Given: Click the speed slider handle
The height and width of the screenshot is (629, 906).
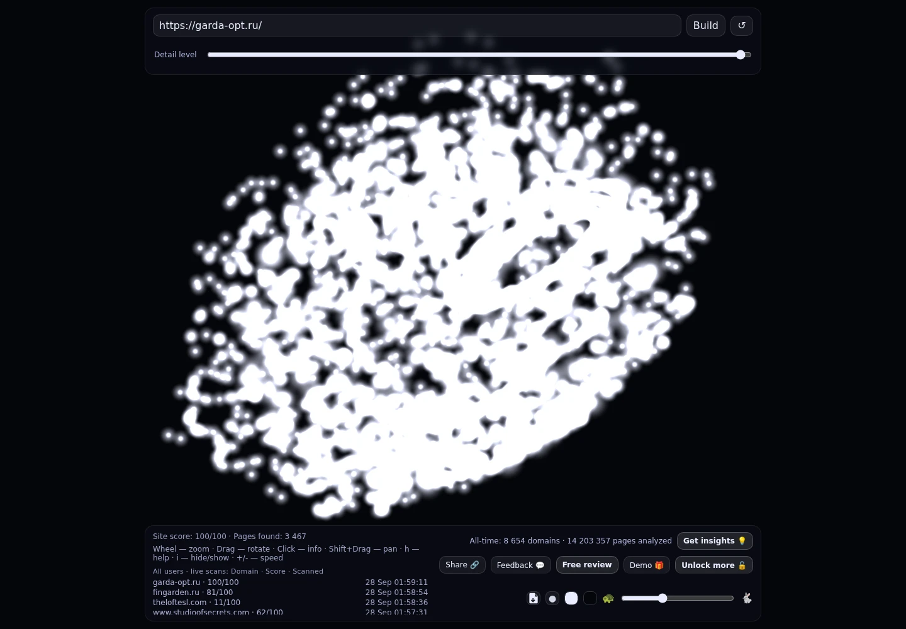Looking at the screenshot, I should coord(663,598).
